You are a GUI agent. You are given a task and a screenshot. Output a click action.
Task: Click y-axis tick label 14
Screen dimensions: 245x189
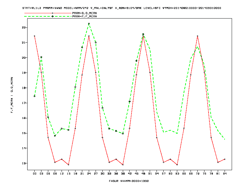point(24,148)
